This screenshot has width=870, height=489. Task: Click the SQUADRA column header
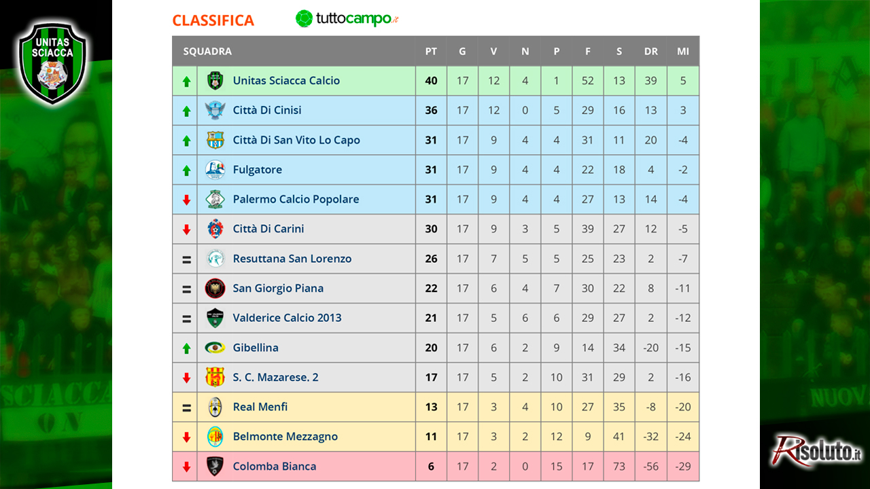pos(207,51)
